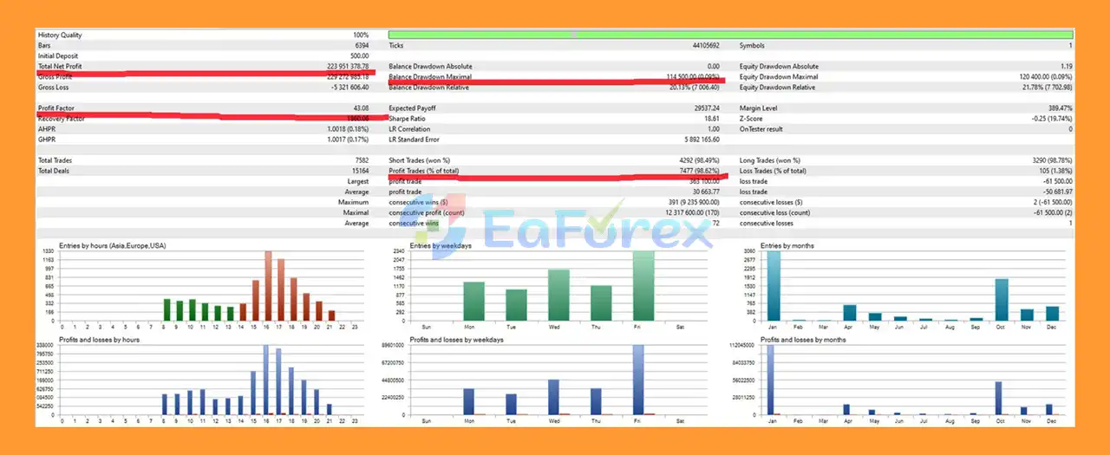Click the AHPR value 1.0018 (0.18%)
This screenshot has width=1110, height=455.
coord(349,128)
